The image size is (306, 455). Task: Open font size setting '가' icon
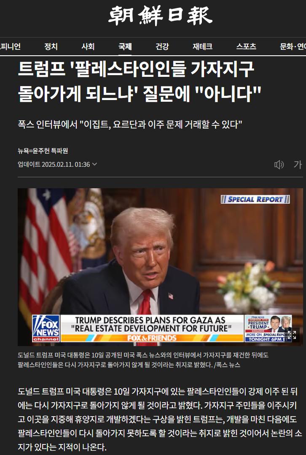pos(298,165)
